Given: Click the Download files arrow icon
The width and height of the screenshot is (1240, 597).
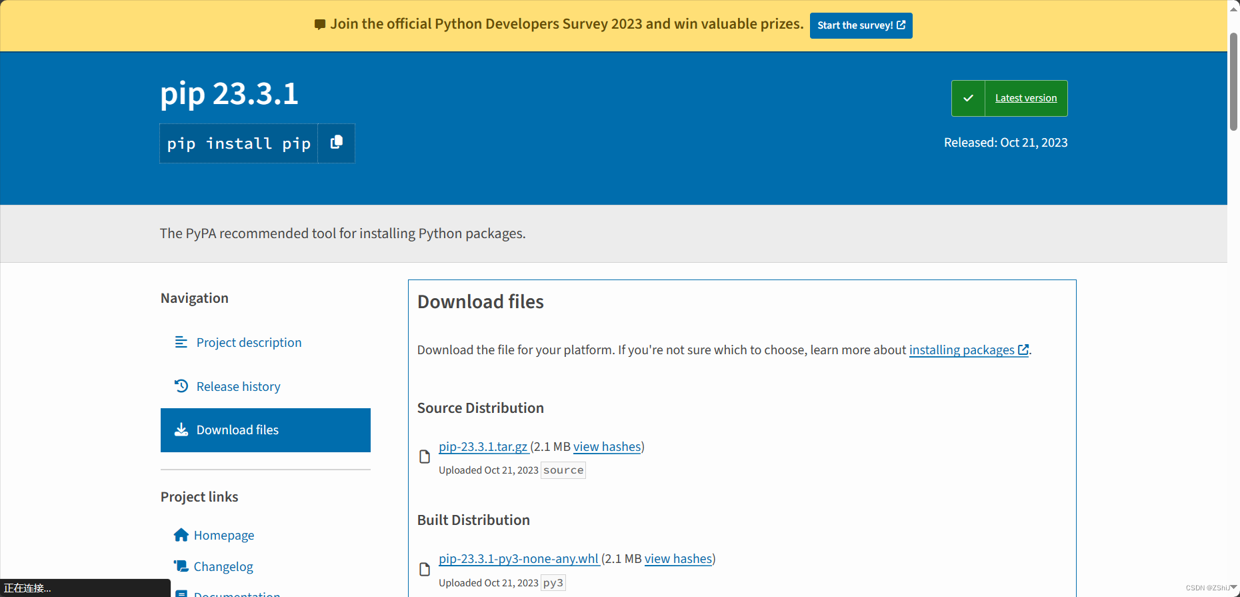Looking at the screenshot, I should click(x=181, y=430).
